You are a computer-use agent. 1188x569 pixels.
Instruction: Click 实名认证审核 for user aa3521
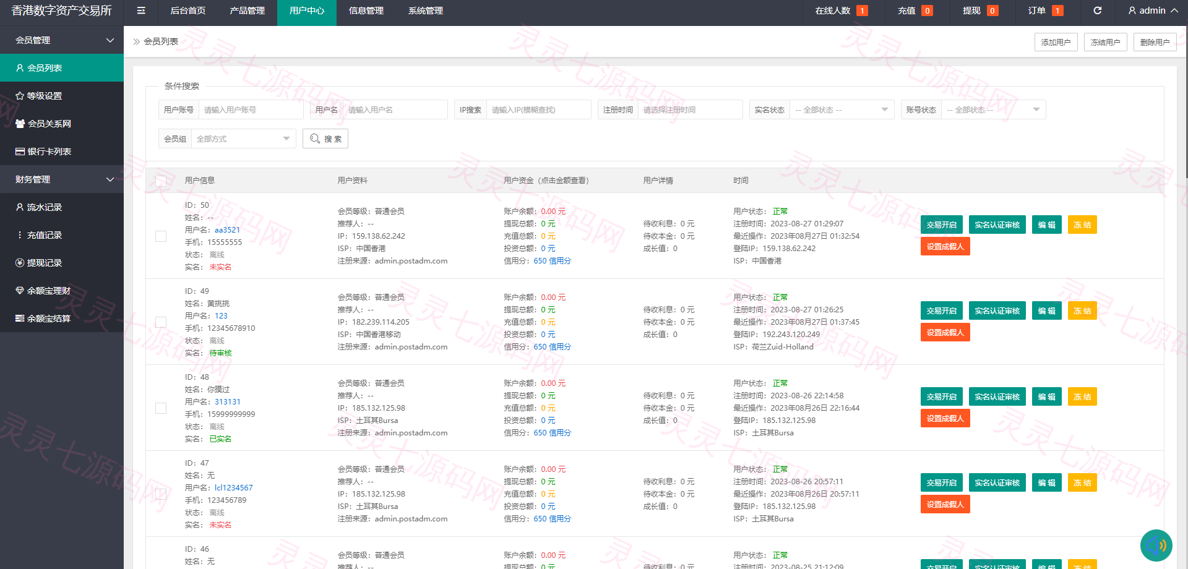pyautogui.click(x=997, y=225)
